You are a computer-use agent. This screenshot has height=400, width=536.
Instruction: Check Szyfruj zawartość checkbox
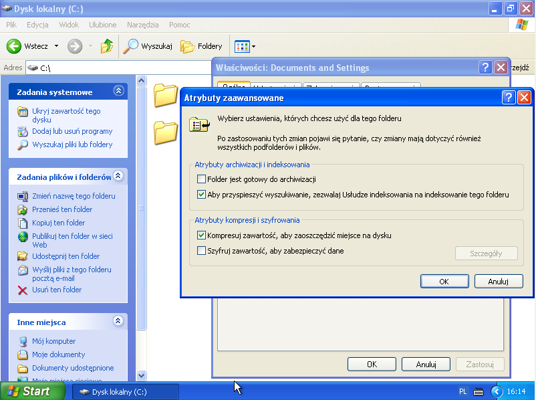pyautogui.click(x=202, y=251)
